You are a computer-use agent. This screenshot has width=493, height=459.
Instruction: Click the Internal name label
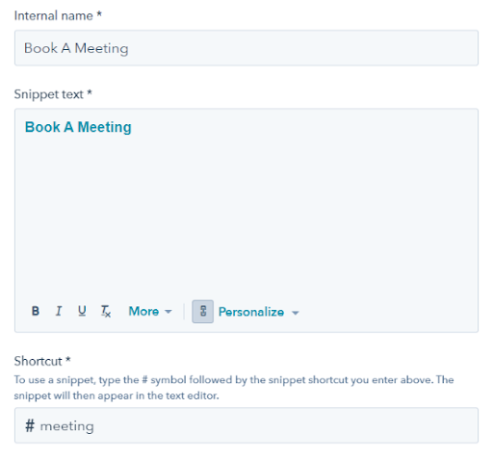(x=58, y=15)
